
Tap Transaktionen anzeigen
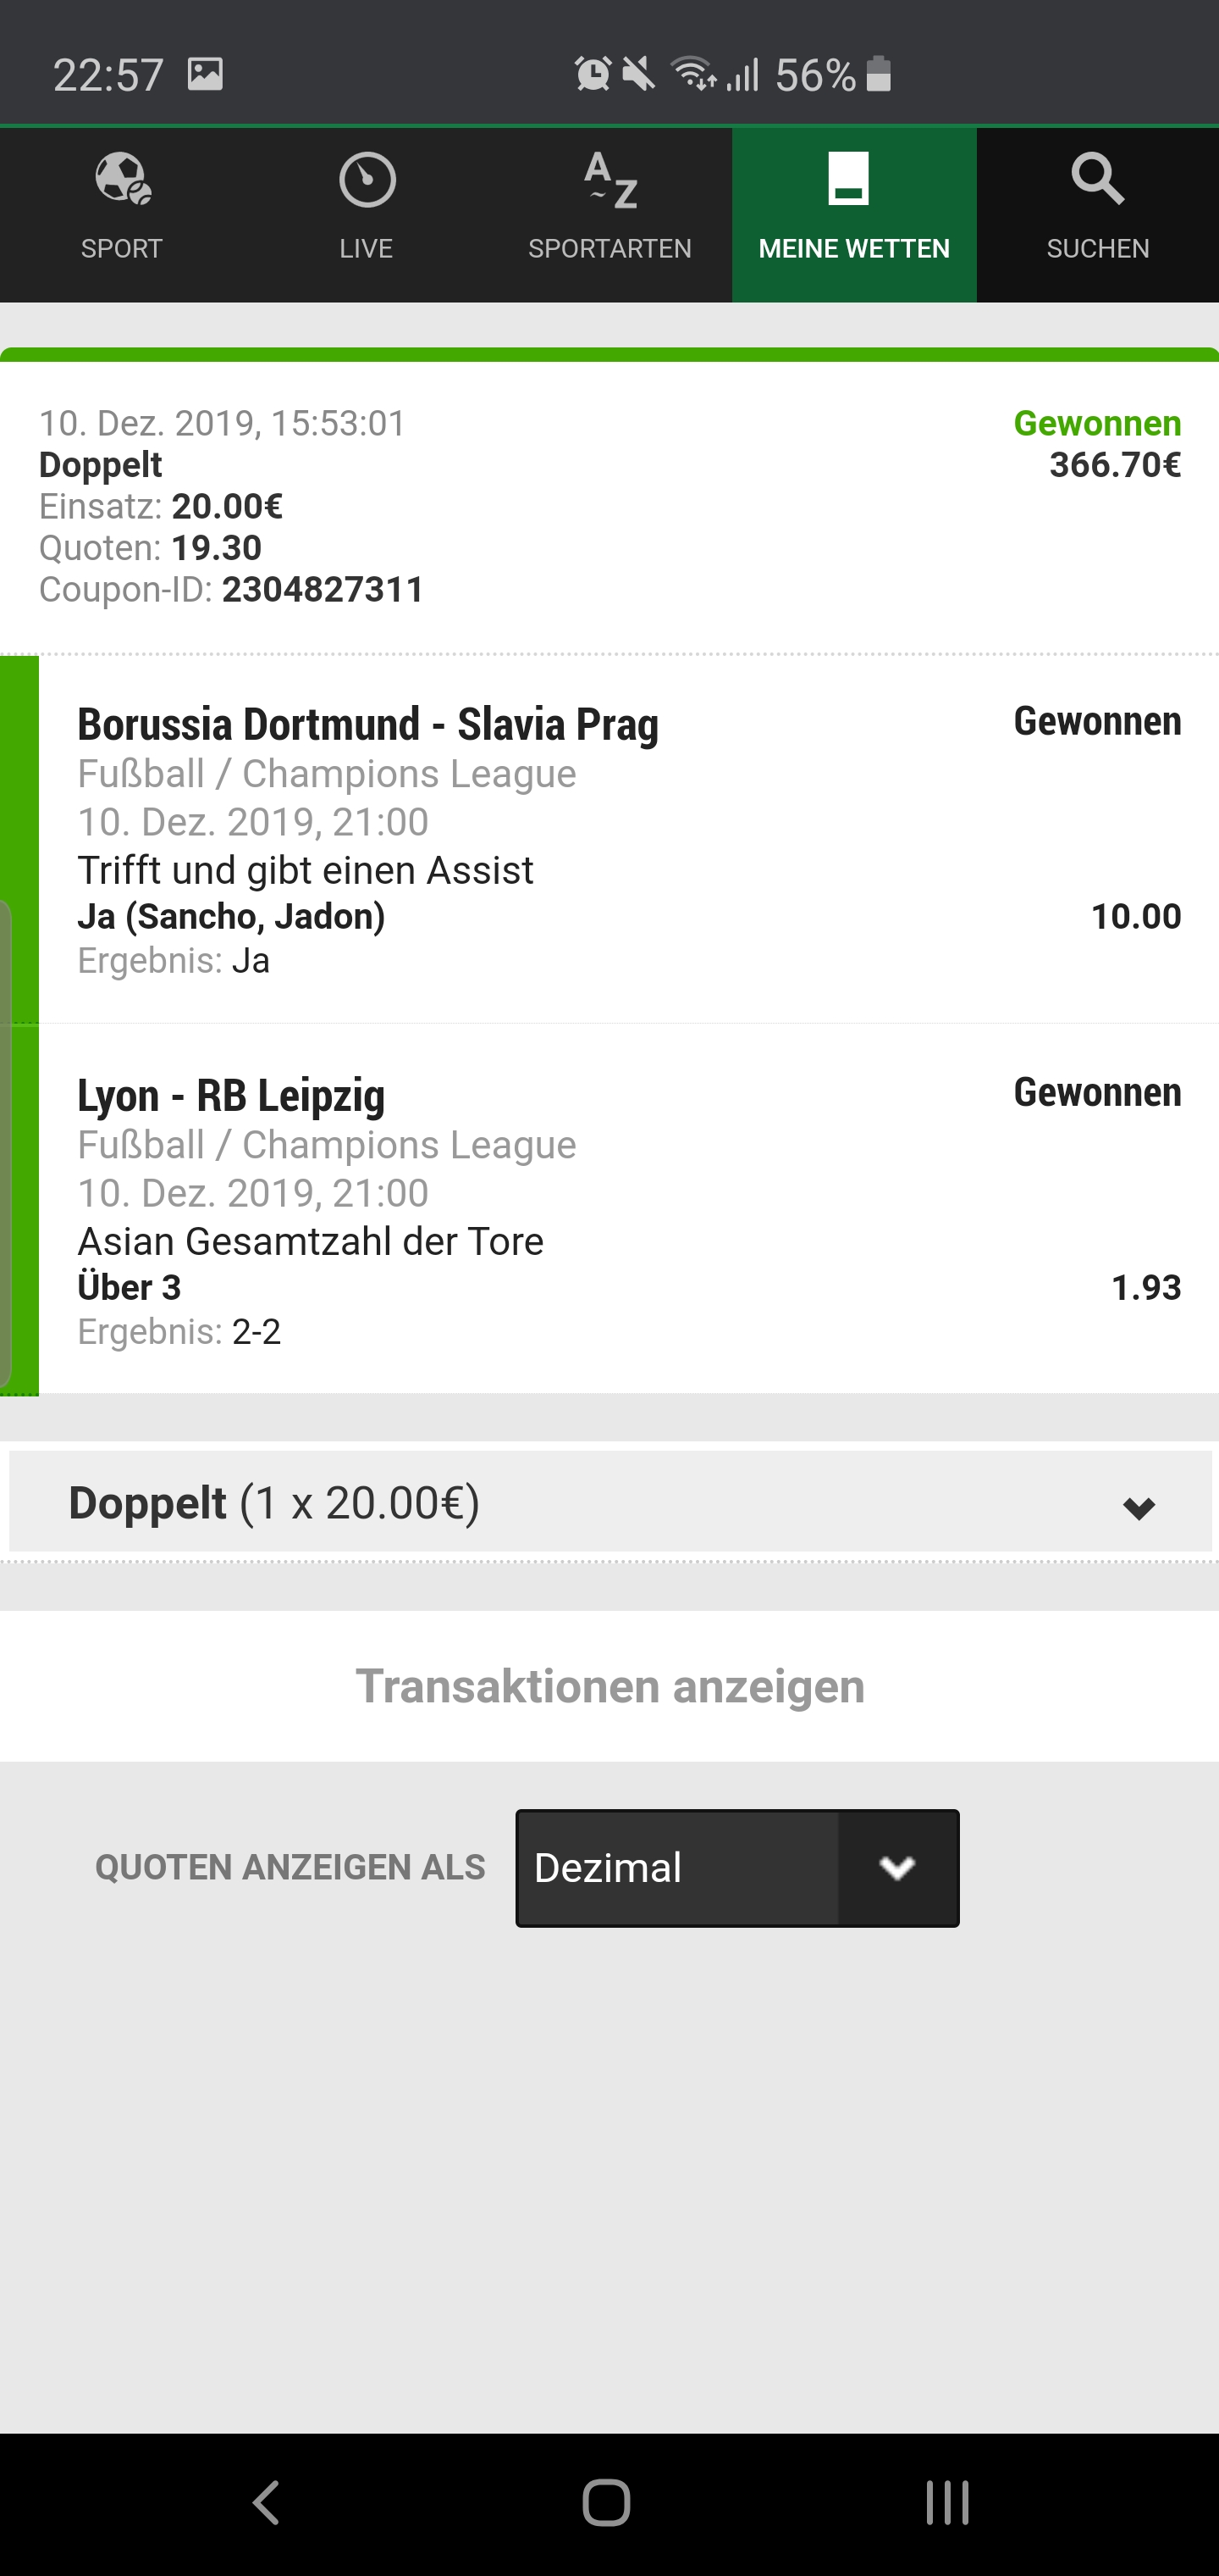coord(609,1686)
